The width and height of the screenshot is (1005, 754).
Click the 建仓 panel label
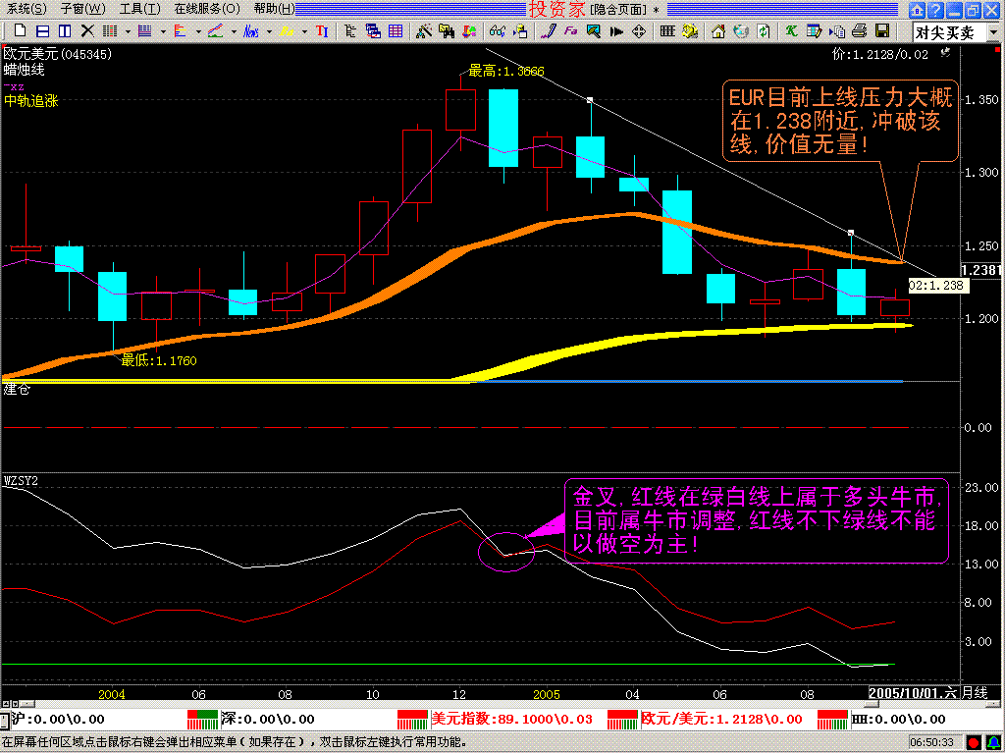17,389
